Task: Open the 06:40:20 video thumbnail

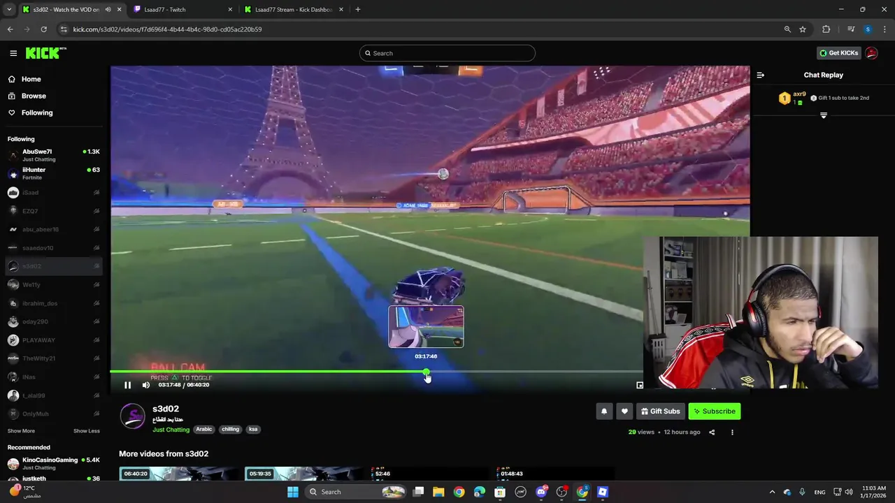Action: pos(178,474)
